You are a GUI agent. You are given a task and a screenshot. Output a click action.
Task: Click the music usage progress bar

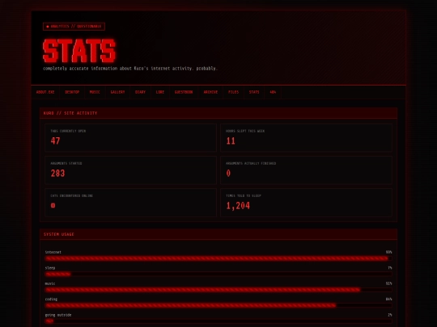218,290
